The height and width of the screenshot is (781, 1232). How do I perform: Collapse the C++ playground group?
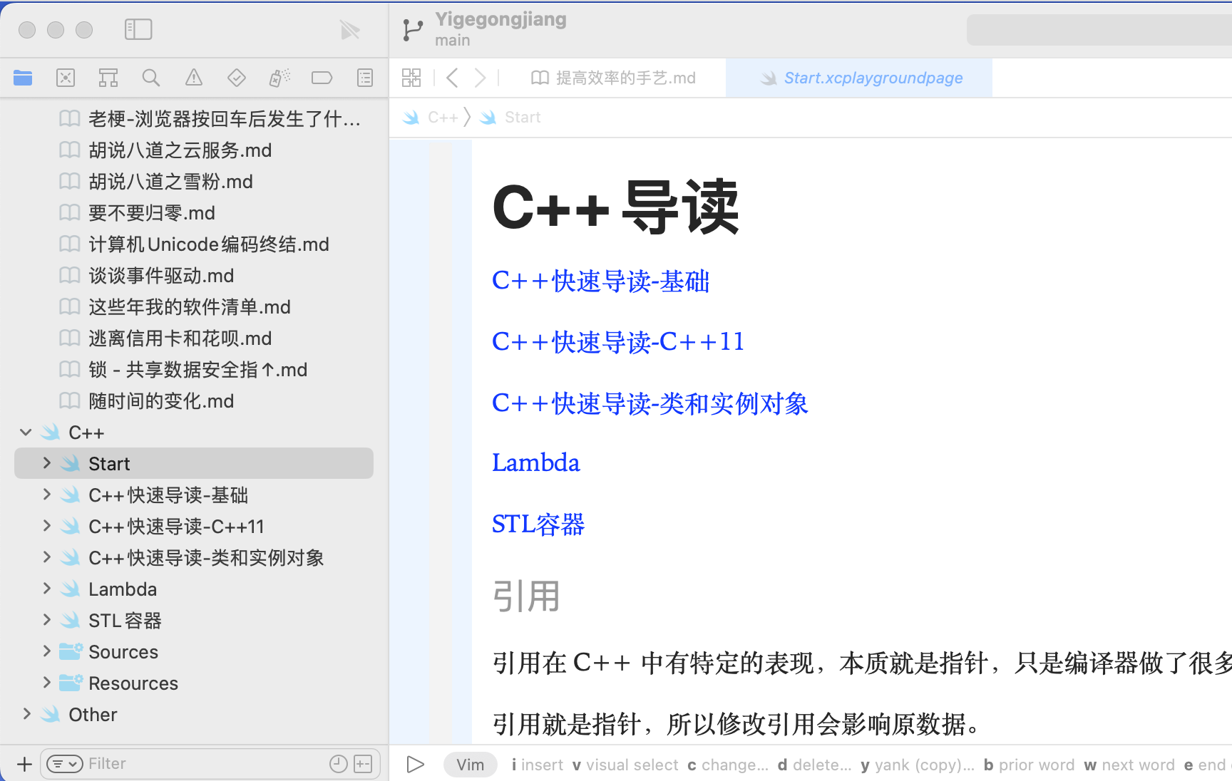(x=26, y=432)
